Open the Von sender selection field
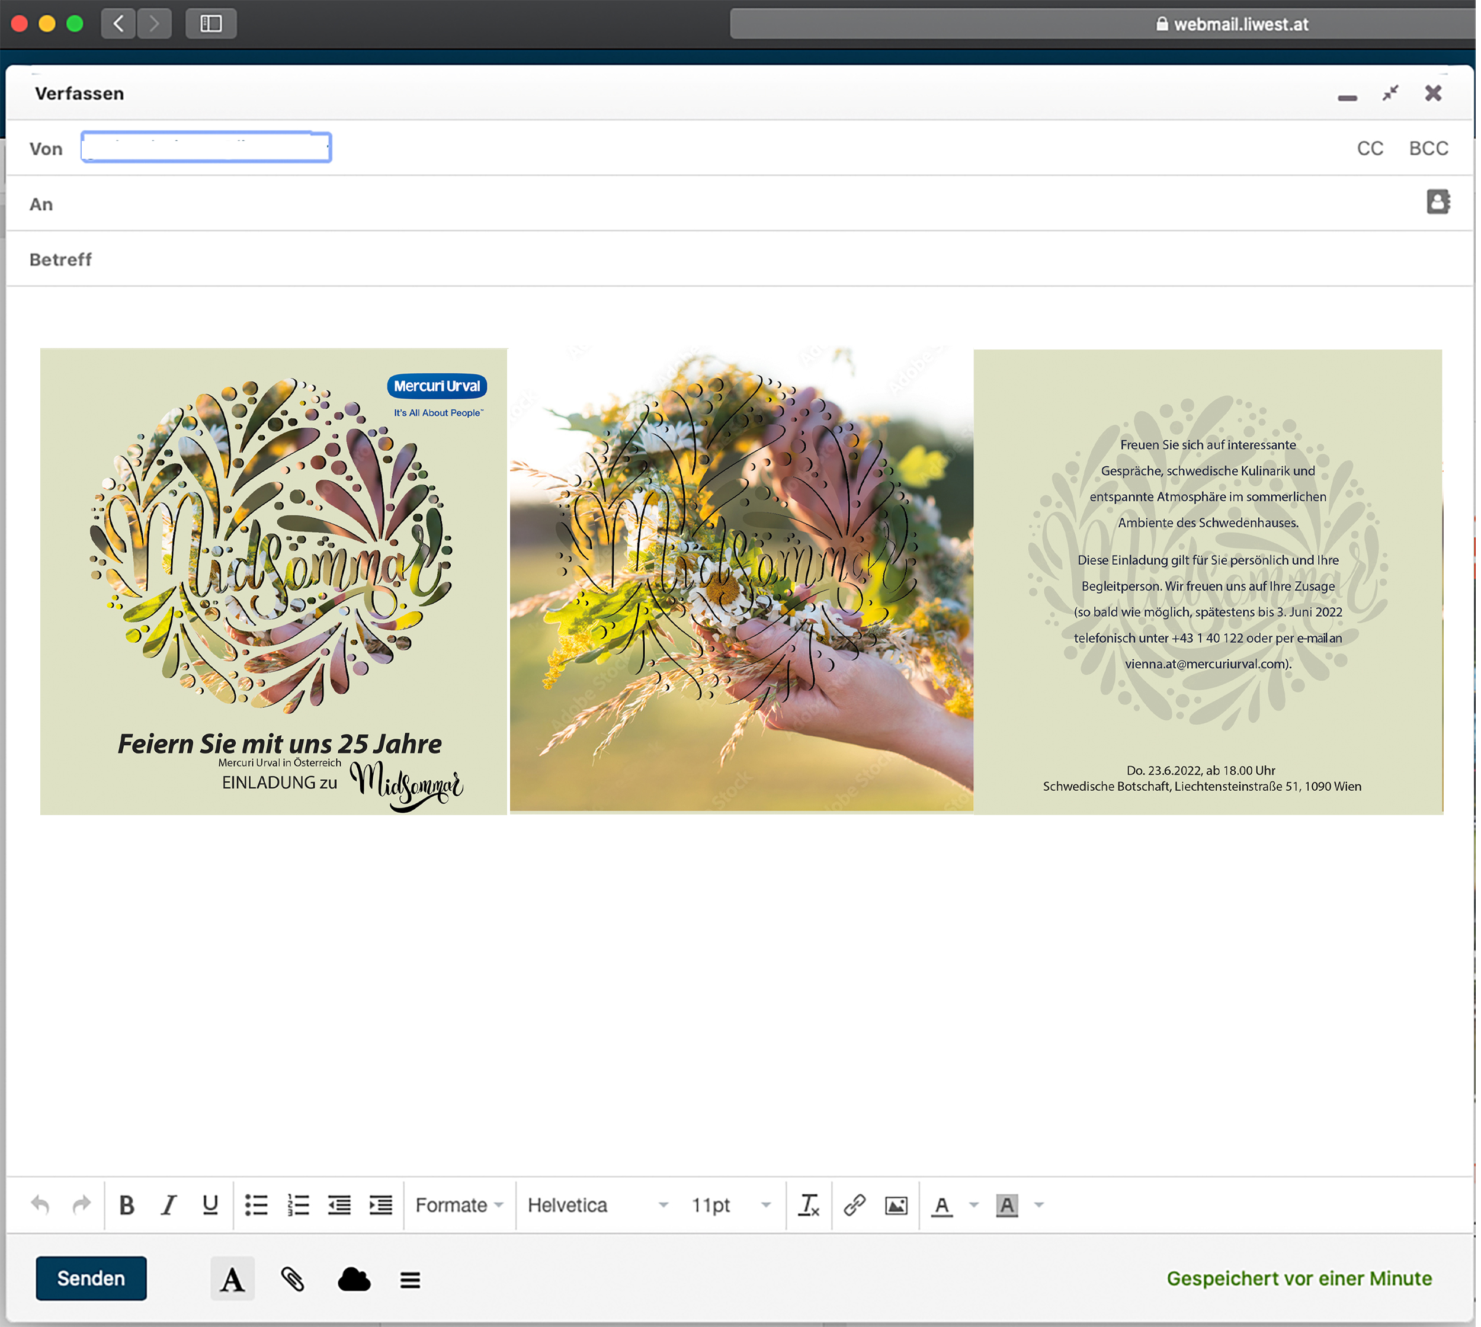1481x1327 pixels. [206, 148]
